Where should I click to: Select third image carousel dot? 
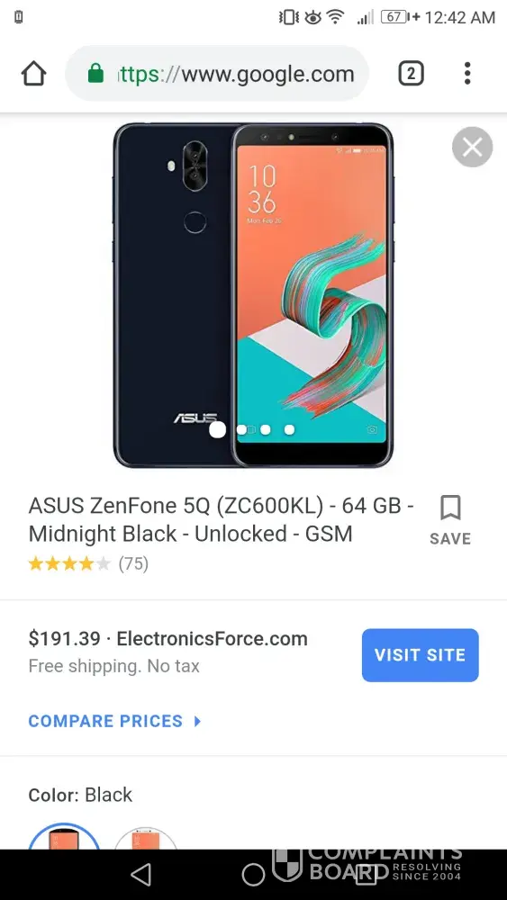[266, 429]
